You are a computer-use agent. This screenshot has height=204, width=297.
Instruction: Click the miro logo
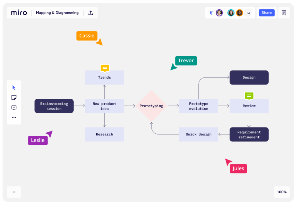pyautogui.click(x=19, y=13)
